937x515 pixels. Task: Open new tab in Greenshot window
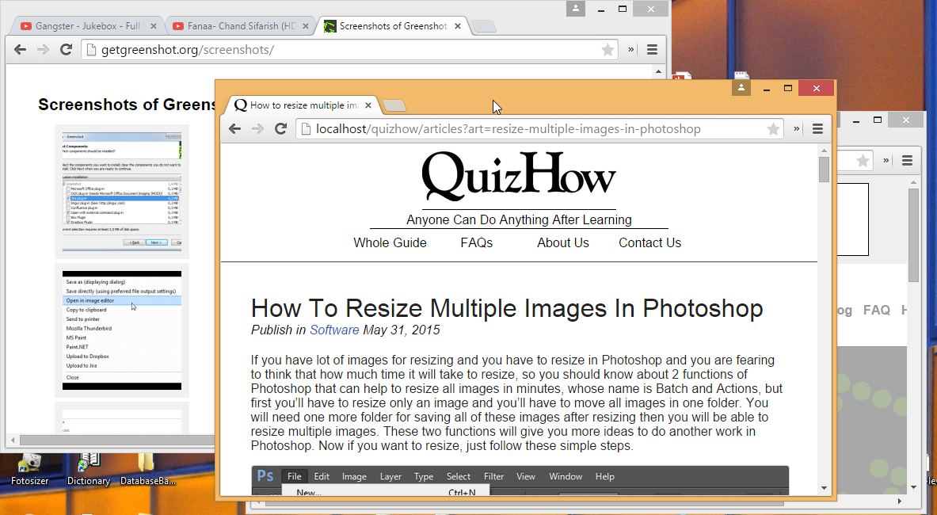pyautogui.click(x=483, y=26)
